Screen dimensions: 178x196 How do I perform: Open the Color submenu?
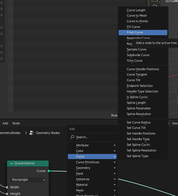click(x=92, y=151)
